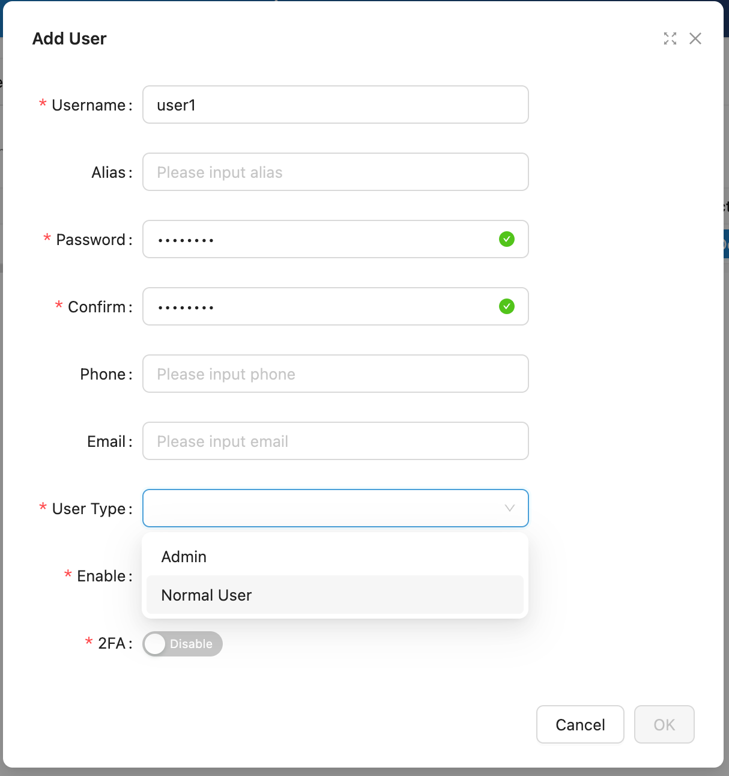Click the Add User dialog title
Viewport: 729px width, 776px height.
click(x=70, y=38)
